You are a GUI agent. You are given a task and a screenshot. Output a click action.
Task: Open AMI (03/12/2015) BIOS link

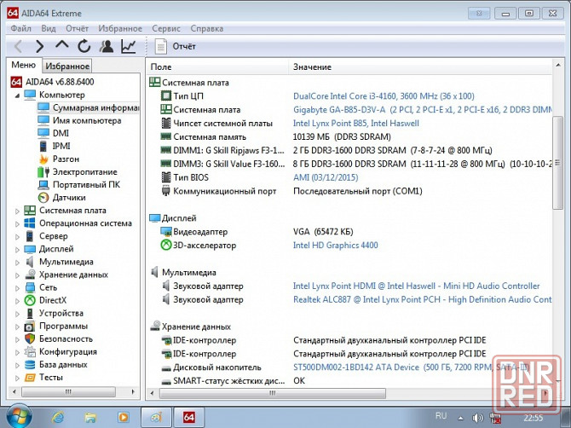click(326, 177)
